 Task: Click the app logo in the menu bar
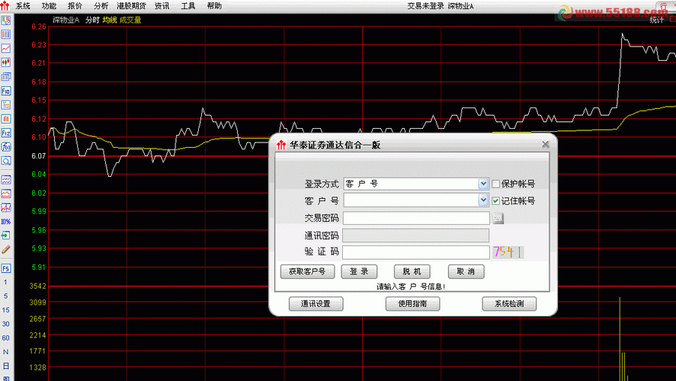[x=5, y=5]
